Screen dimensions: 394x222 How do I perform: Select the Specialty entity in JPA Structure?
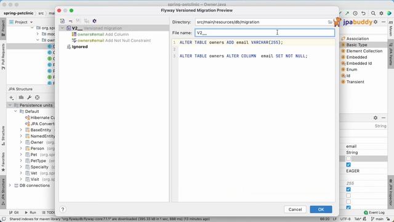39,167
